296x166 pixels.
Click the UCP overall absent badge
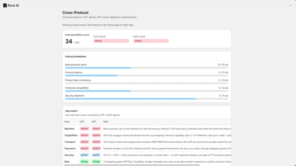pos(111,41)
